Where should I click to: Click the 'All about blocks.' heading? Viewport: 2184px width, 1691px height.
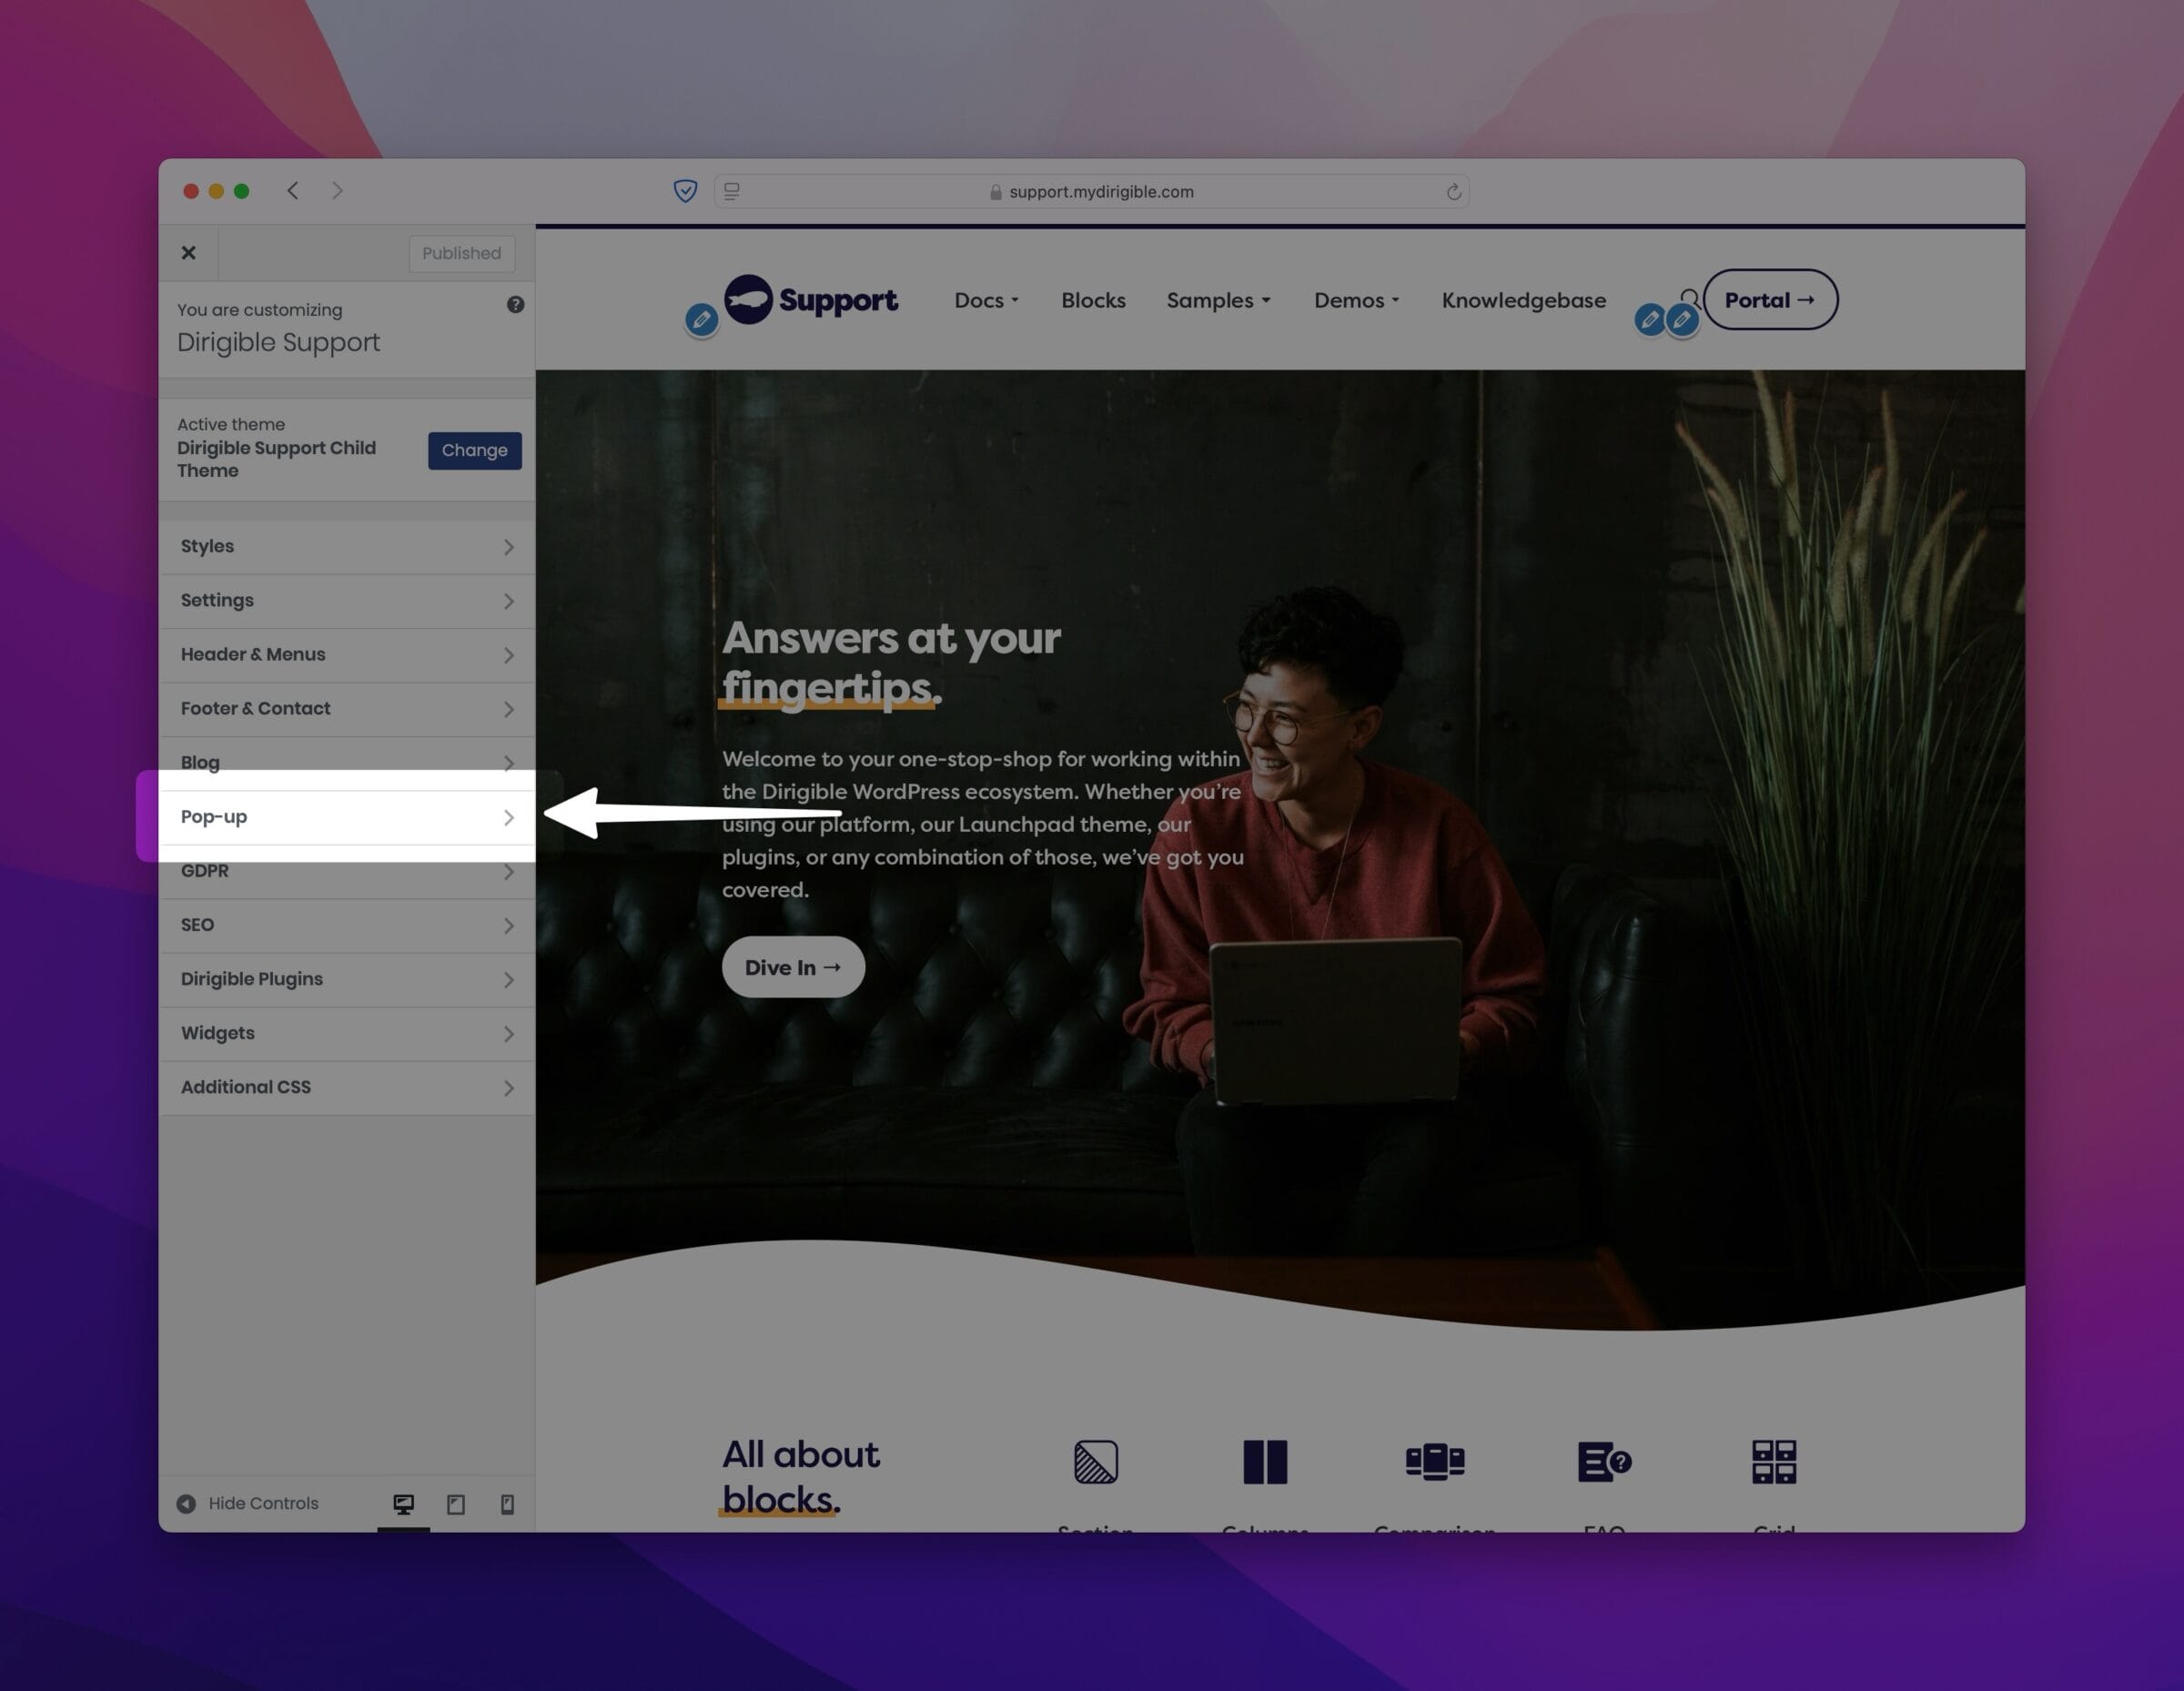click(x=801, y=1477)
